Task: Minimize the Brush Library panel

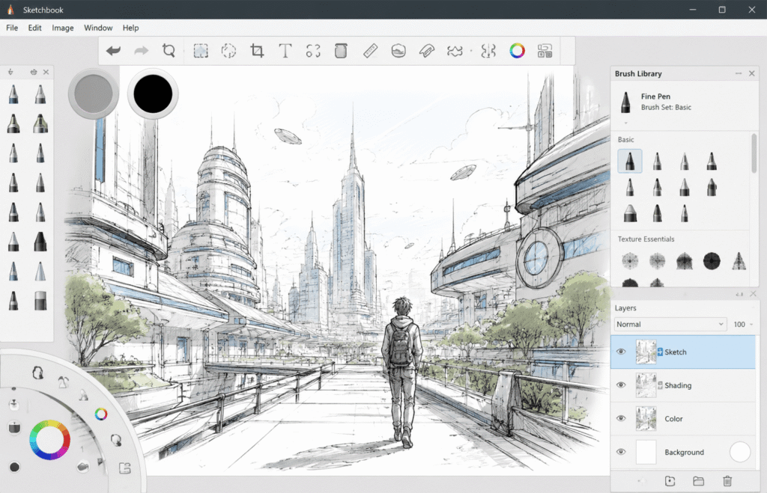Action: click(738, 73)
